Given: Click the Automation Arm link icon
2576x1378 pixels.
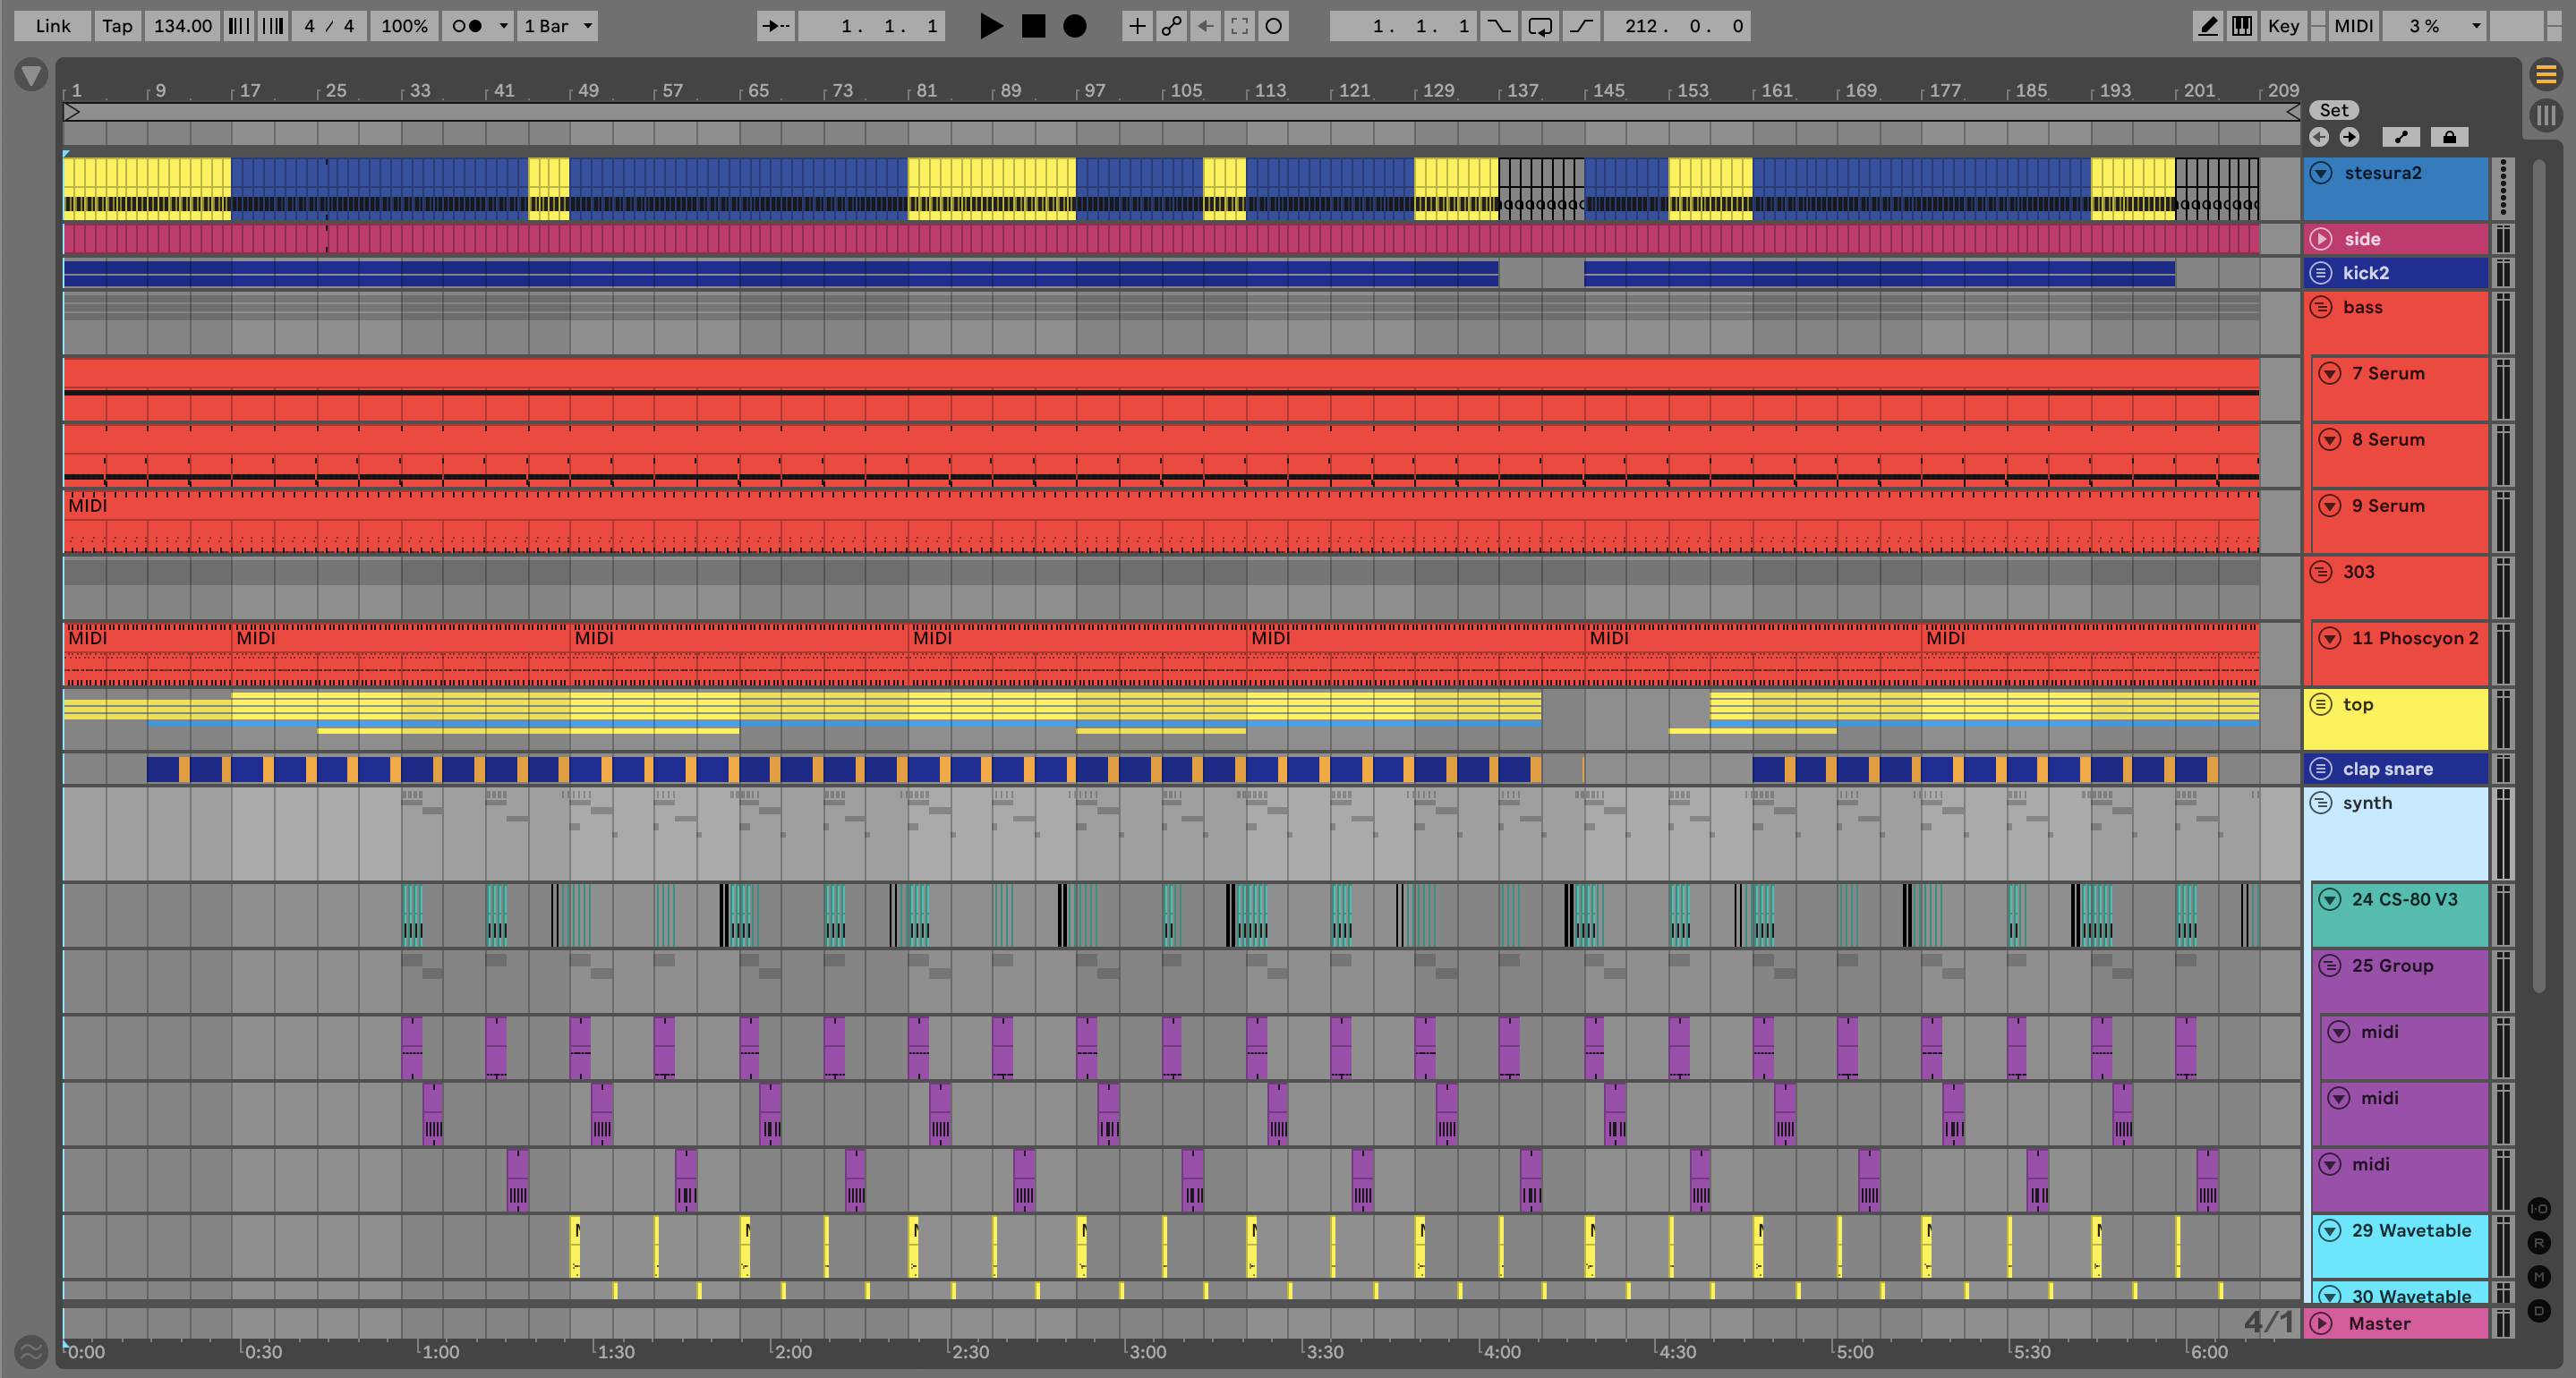Looking at the screenshot, I should tap(1171, 26).
